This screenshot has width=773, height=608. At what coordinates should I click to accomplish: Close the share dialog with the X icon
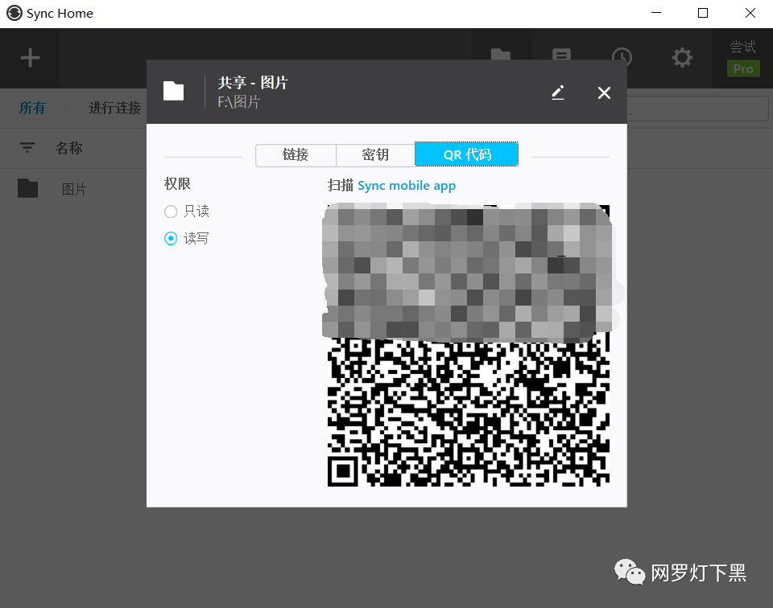pos(604,92)
